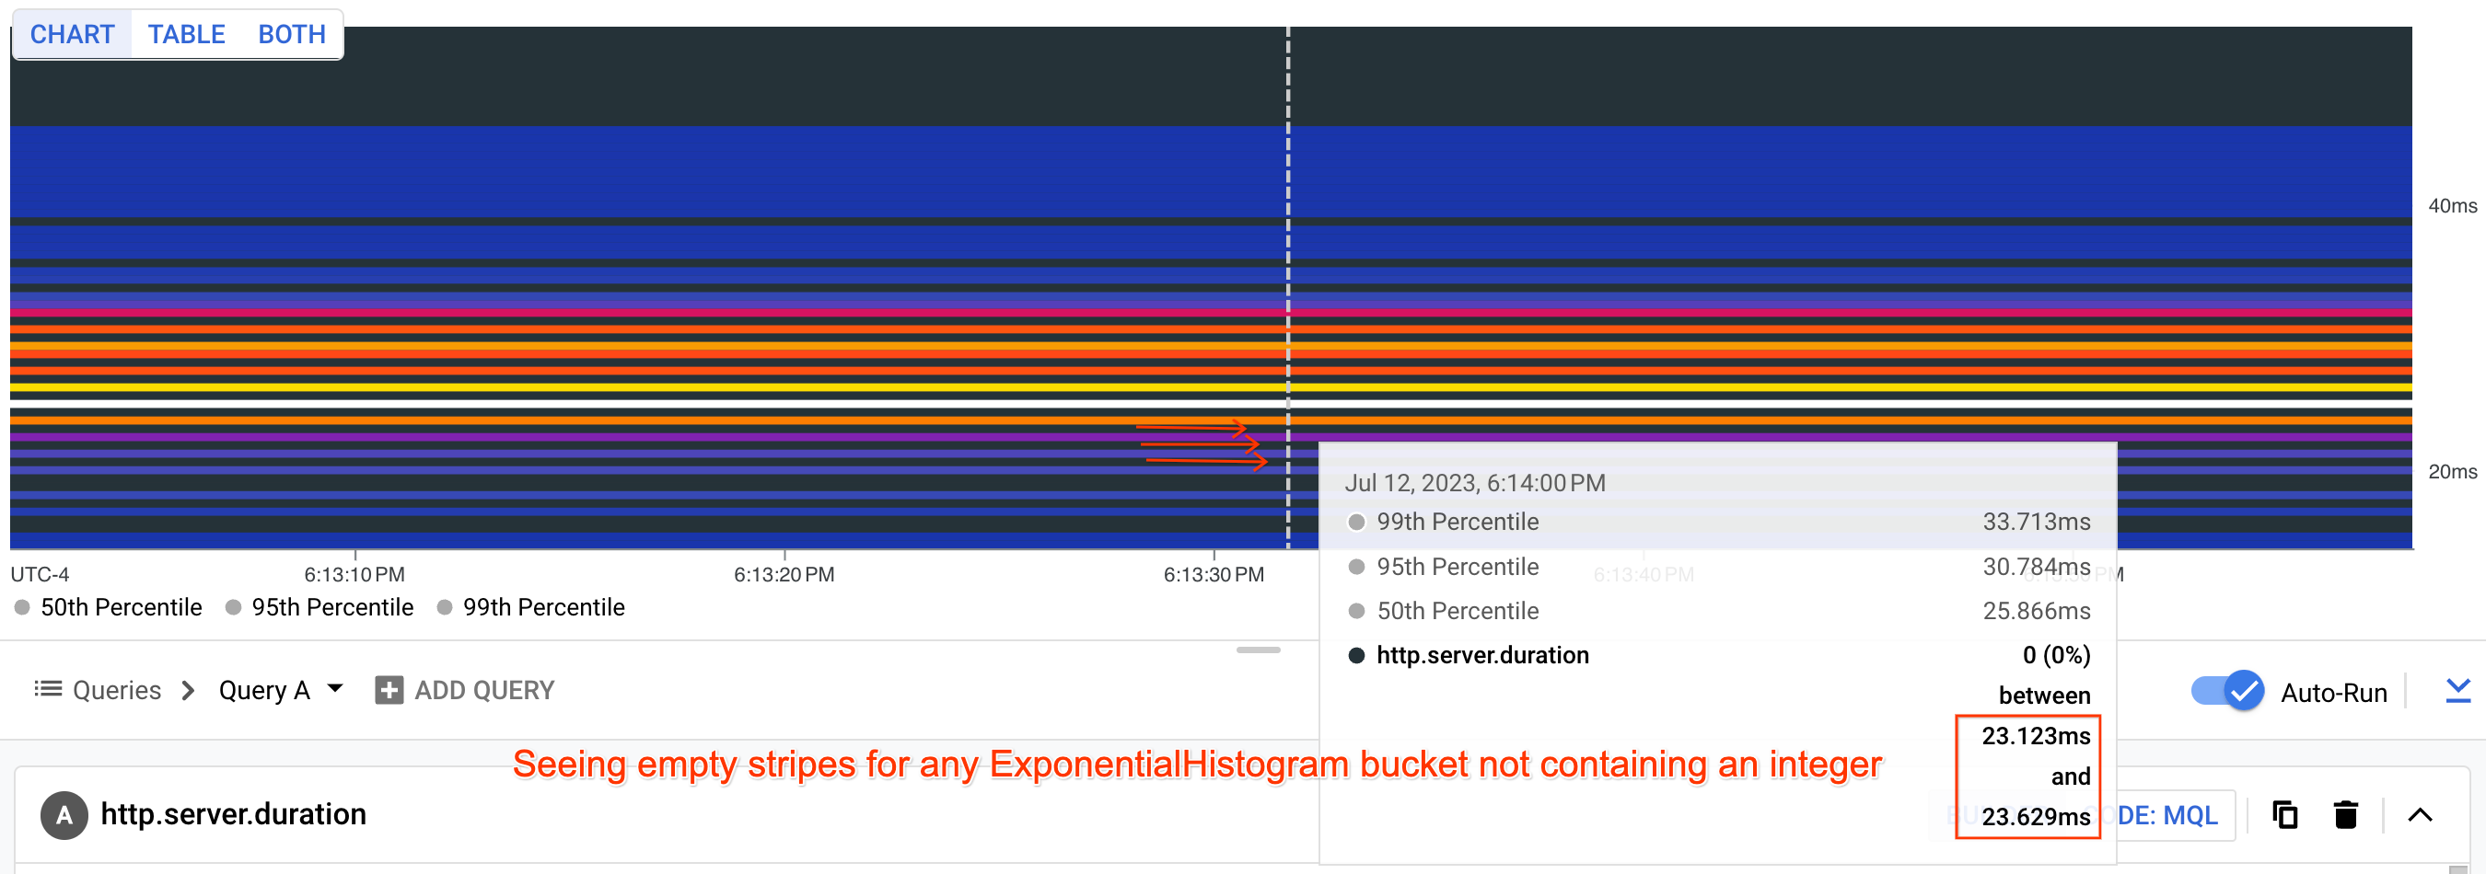Click the double-chevron expand-all icon near Auto-Run
The width and height of the screenshot is (2486, 874).
2460,690
